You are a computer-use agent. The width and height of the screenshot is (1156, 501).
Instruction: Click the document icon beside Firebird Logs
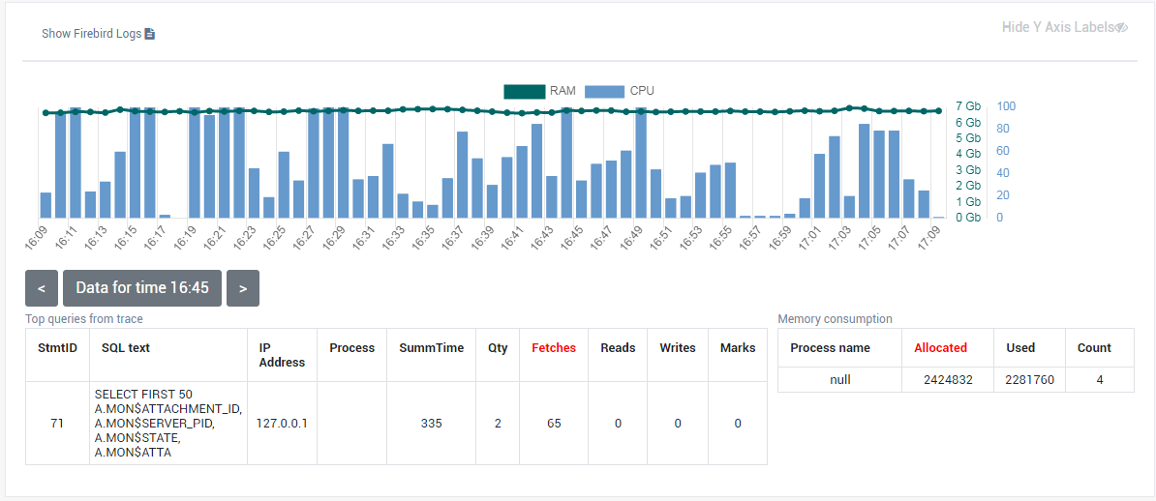click(x=150, y=34)
